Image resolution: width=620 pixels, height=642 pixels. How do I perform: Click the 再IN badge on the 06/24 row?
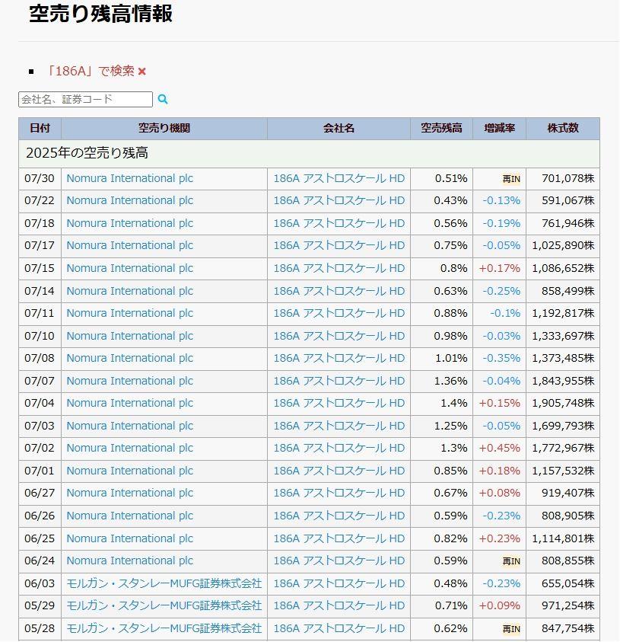(510, 561)
